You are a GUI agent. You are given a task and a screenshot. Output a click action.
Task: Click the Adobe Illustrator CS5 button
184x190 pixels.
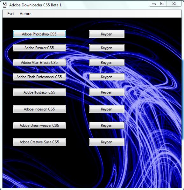[x=39, y=92]
